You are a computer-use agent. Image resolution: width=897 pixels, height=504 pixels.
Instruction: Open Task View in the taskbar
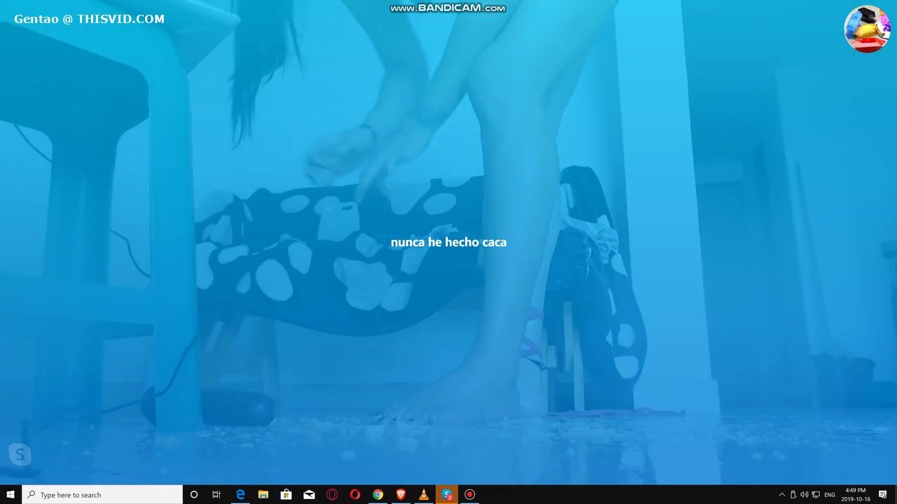tap(217, 494)
